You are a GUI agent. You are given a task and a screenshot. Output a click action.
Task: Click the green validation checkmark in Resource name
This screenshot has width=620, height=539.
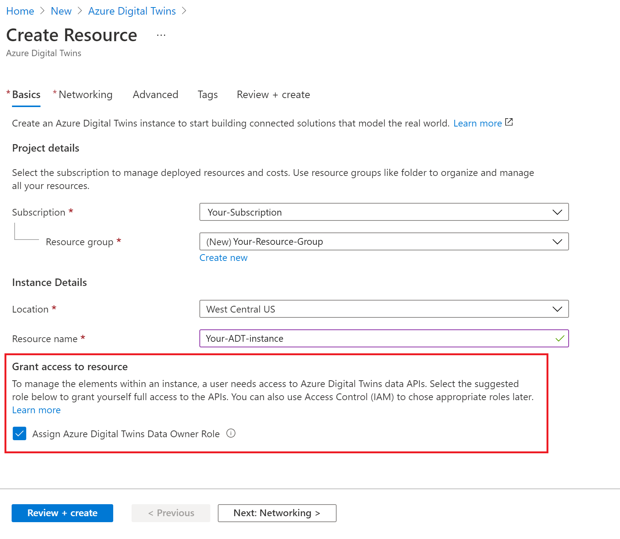coord(560,338)
